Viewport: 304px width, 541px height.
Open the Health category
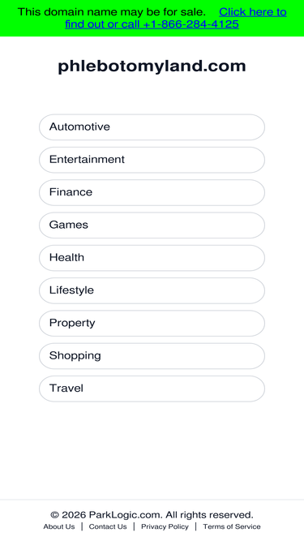pyautogui.click(x=152, y=258)
